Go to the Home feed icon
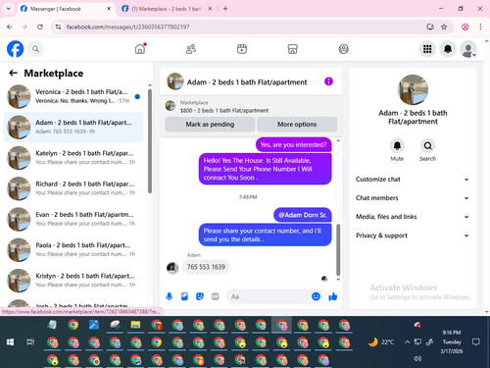This screenshot has width=490, height=368. pyautogui.click(x=140, y=49)
